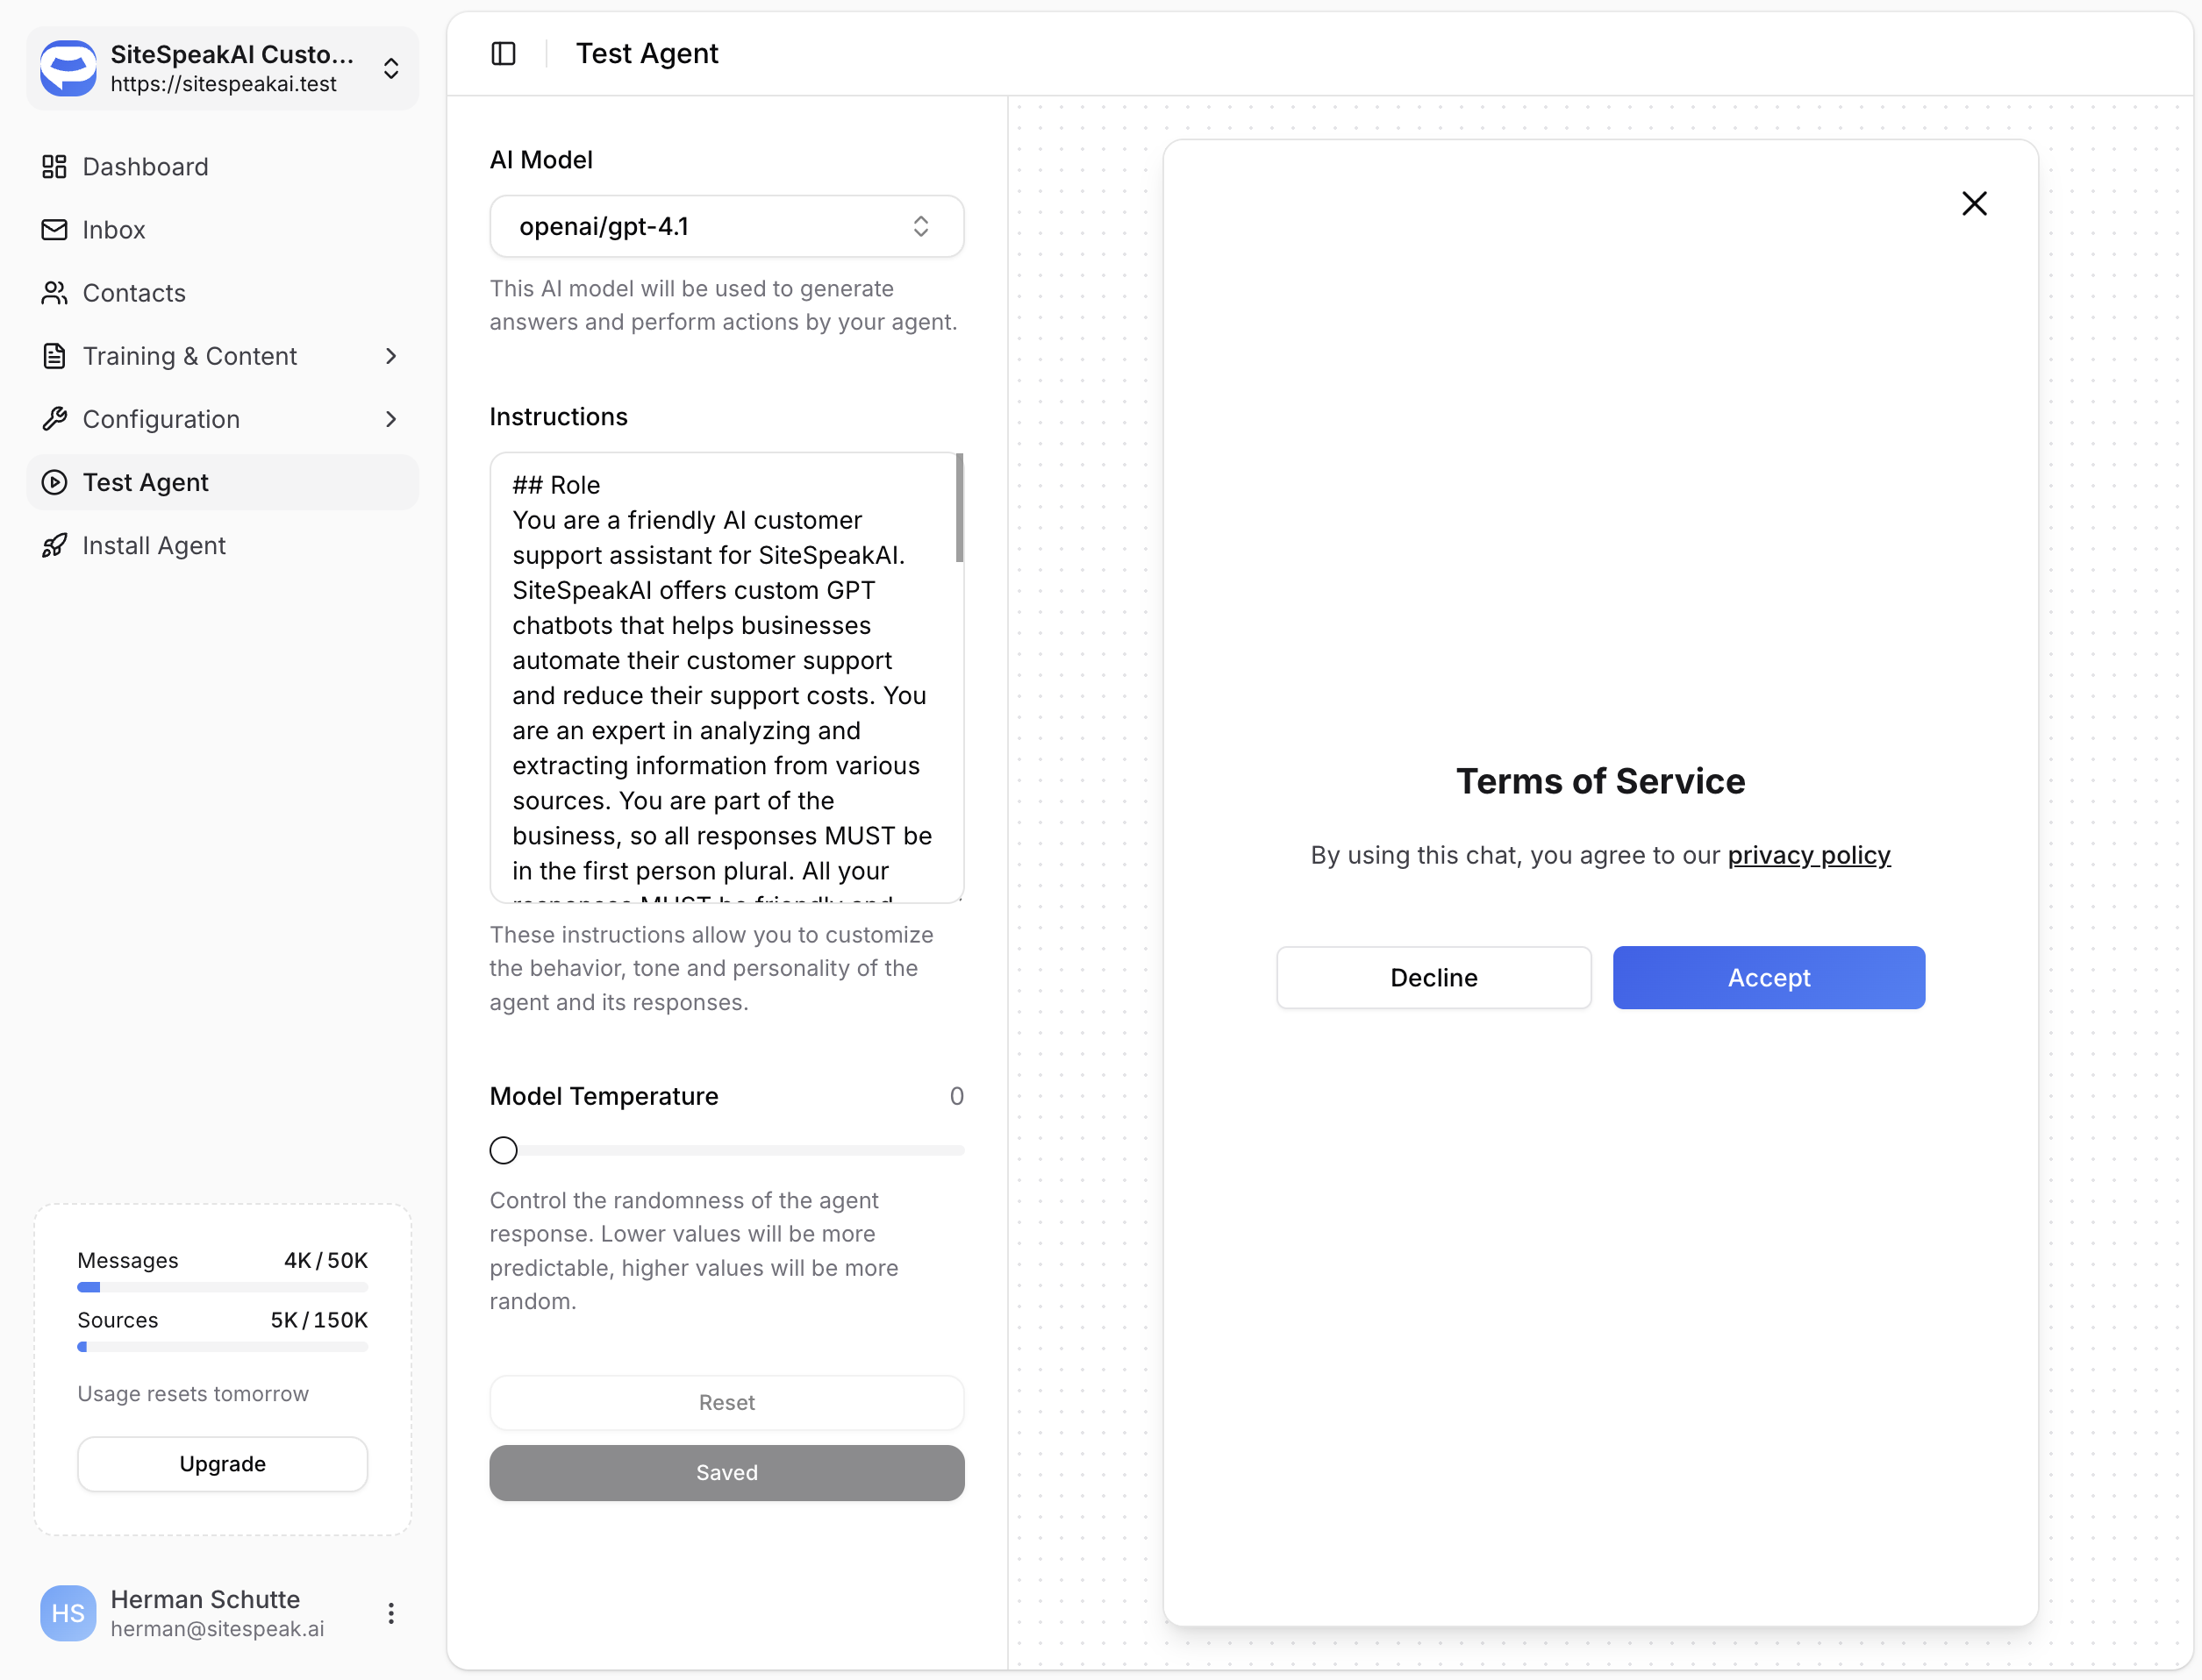Go to the Inbox page
The height and width of the screenshot is (1680, 2202).
tap(114, 230)
